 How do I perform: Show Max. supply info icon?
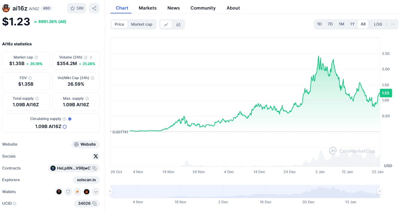tap(87, 98)
